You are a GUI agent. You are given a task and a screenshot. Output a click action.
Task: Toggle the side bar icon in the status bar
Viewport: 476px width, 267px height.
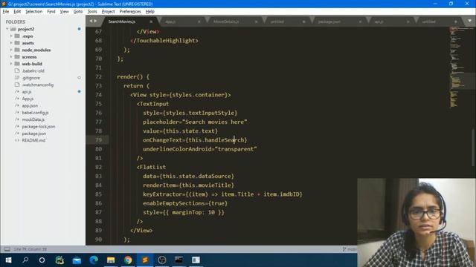click(x=7, y=249)
